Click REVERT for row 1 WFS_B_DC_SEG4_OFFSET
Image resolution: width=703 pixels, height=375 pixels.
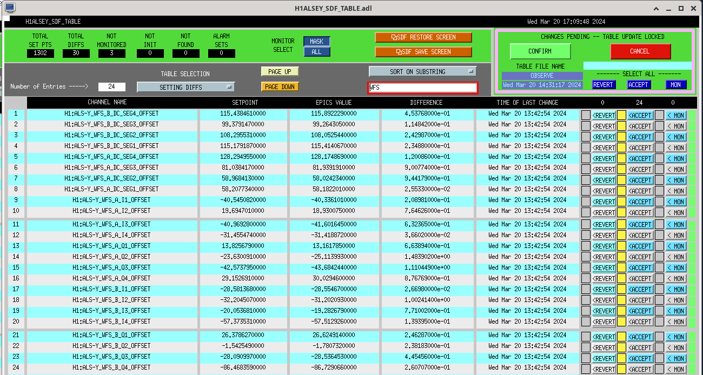click(x=603, y=115)
